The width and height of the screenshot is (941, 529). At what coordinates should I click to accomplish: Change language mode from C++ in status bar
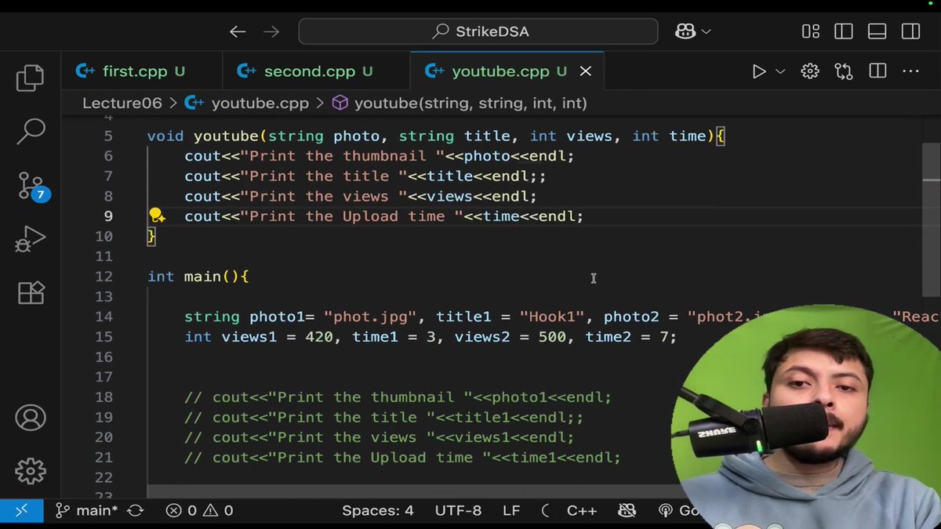[581, 510]
